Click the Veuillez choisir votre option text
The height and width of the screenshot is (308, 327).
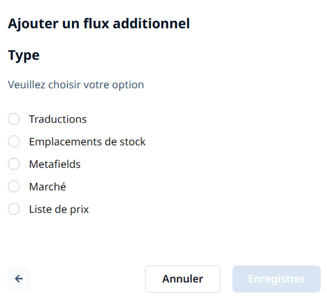point(76,85)
